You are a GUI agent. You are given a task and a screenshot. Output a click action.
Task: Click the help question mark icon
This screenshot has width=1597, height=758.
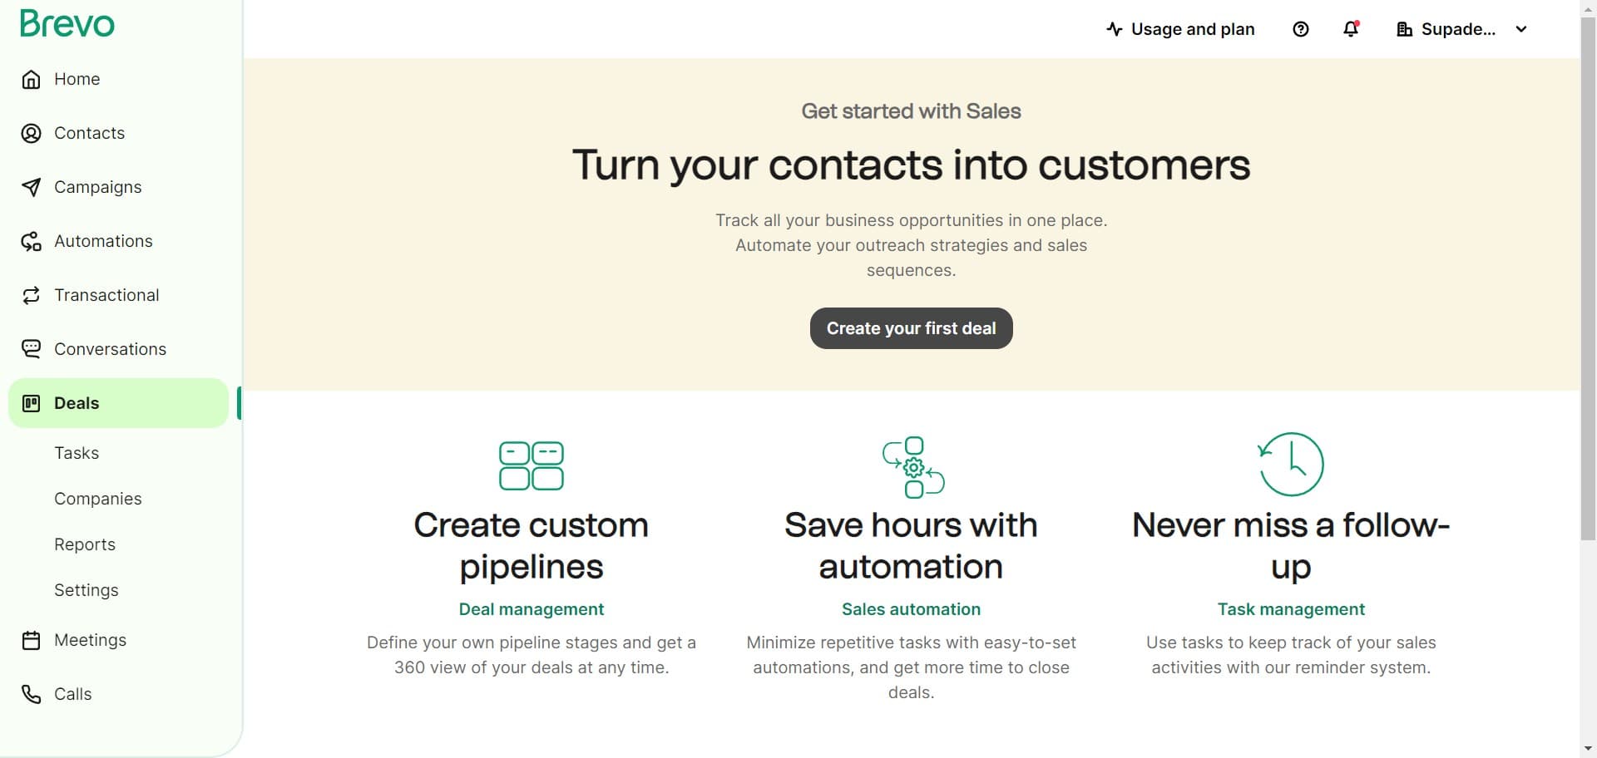click(1300, 29)
